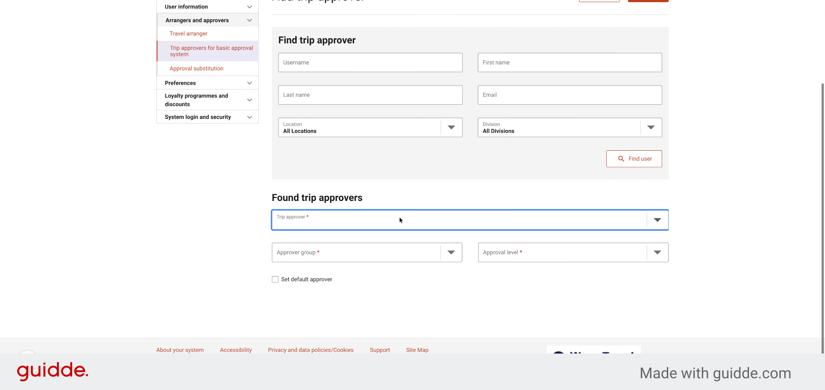Open Privacy and data policies/Cookies link

point(311,350)
